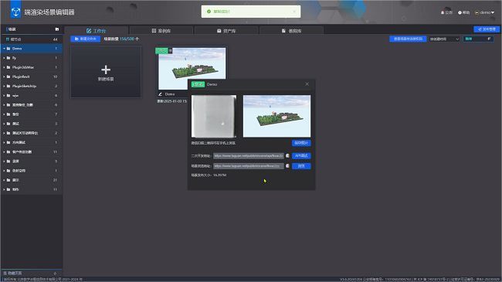Screen dimensions: 502x282
Task: Click the 场景 panel title
Action: pos(12,29)
